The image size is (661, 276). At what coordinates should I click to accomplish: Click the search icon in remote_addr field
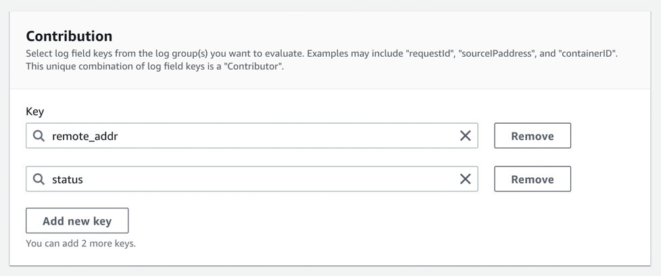[39, 136]
